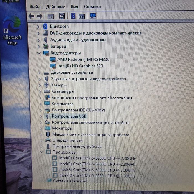Click the disk drive icon of Дисковые устройства
The image size is (194, 194).
click(46, 73)
